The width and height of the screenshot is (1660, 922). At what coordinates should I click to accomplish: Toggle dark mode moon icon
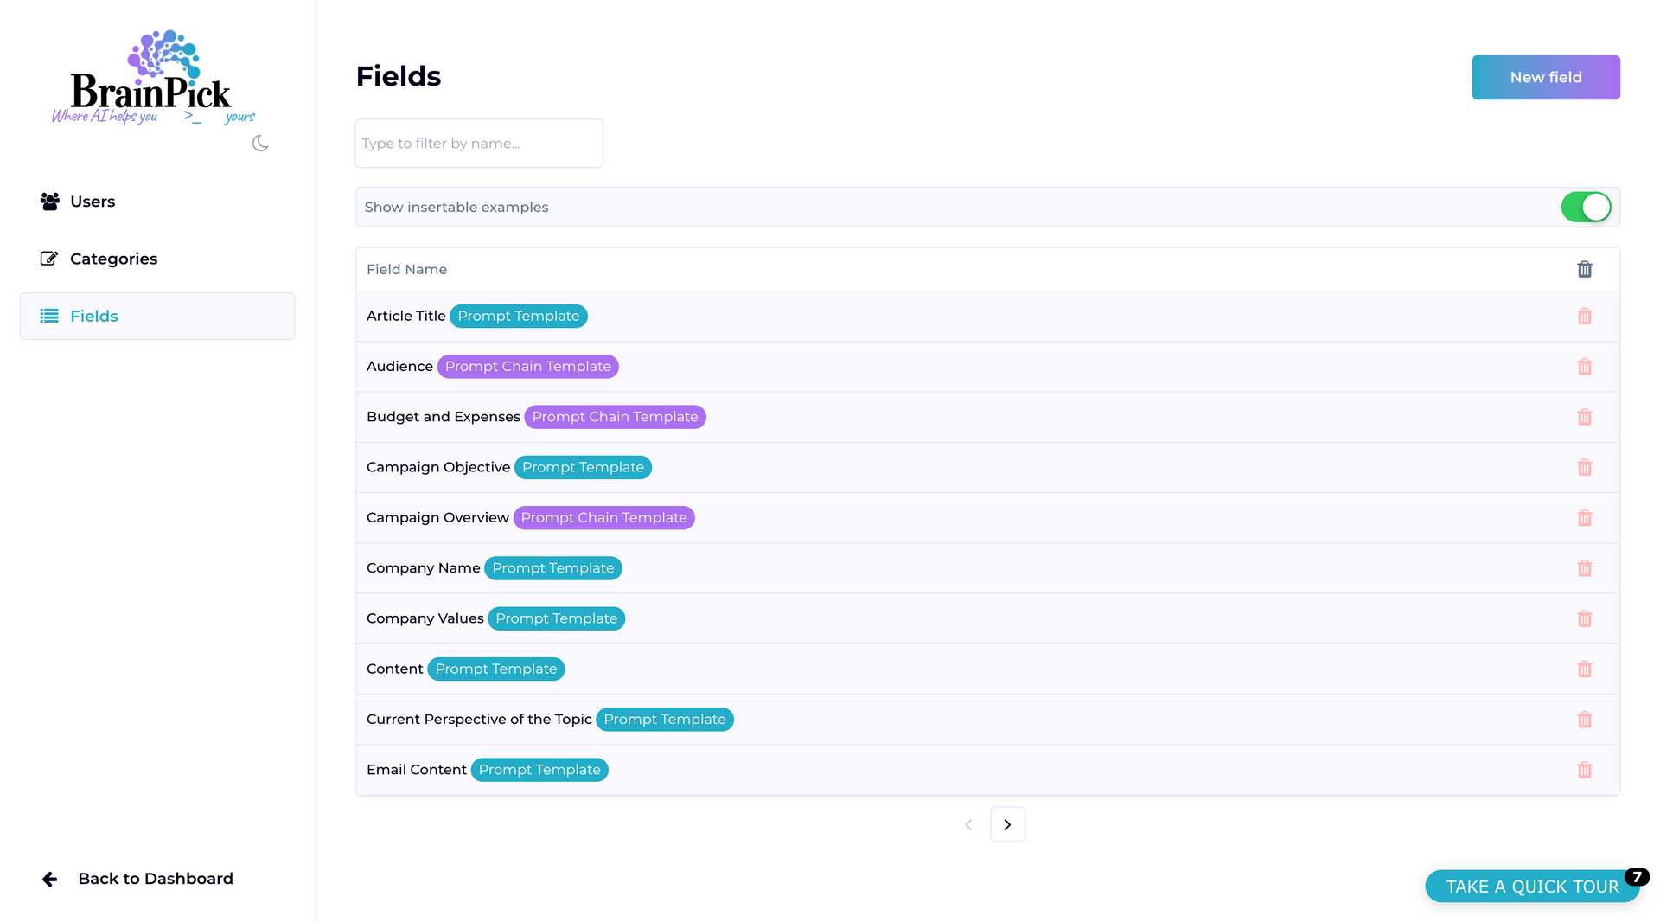tap(260, 144)
